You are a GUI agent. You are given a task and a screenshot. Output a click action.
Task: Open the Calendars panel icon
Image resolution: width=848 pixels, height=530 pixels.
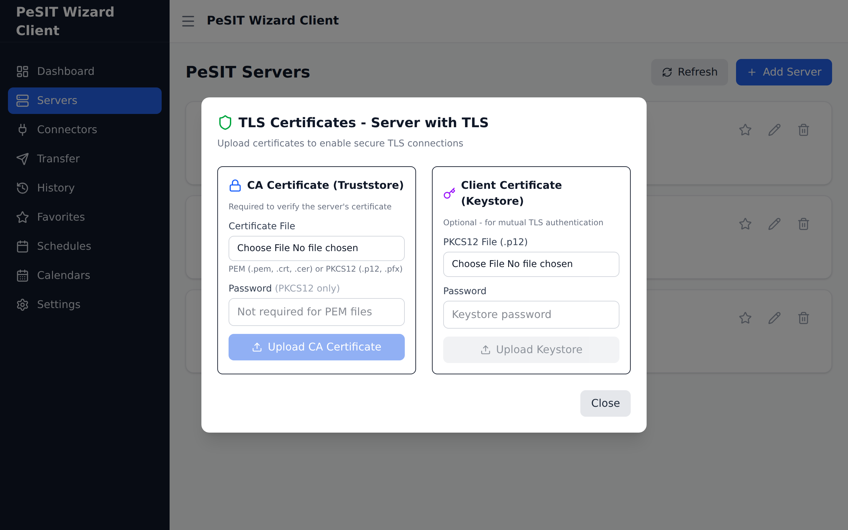pyautogui.click(x=23, y=275)
